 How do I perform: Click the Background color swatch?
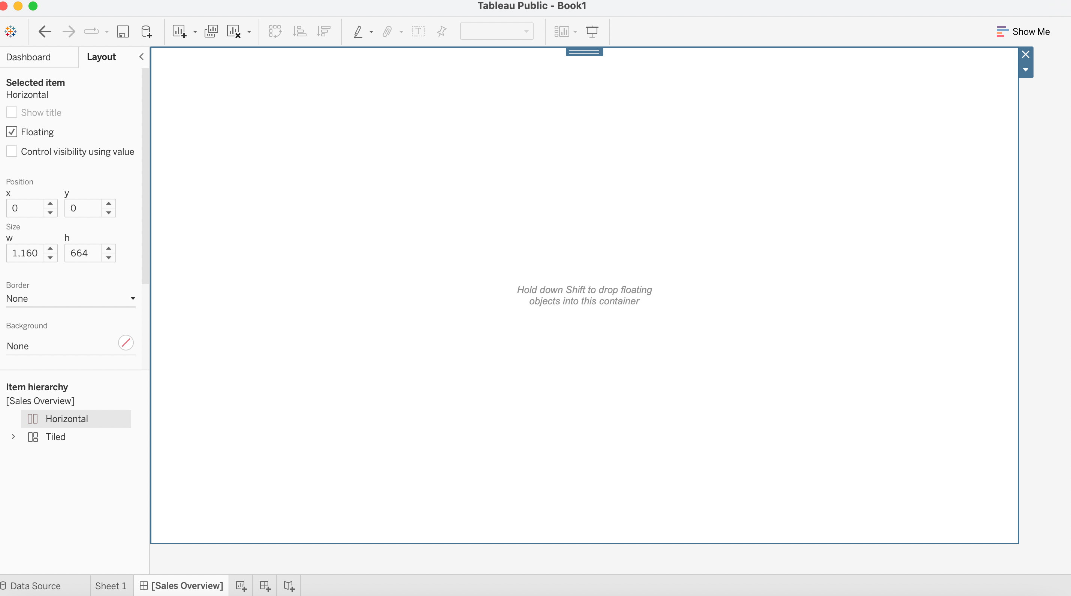click(126, 343)
